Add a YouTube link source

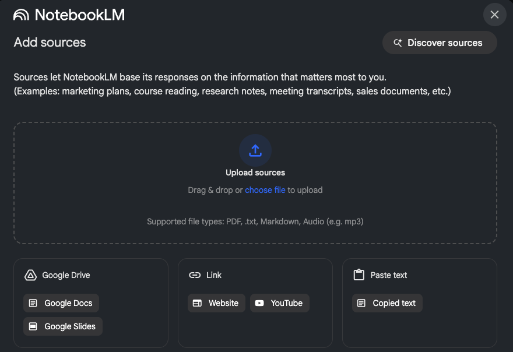280,303
